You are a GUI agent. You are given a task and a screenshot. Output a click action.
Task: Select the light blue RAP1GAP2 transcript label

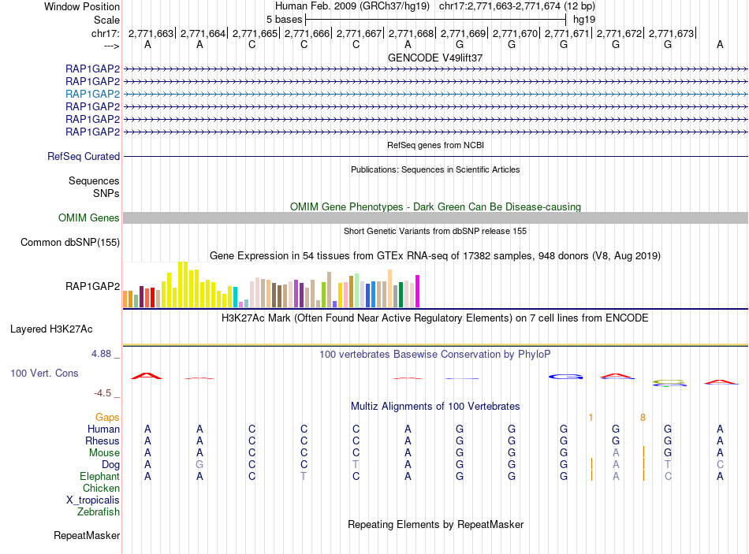[x=93, y=94]
